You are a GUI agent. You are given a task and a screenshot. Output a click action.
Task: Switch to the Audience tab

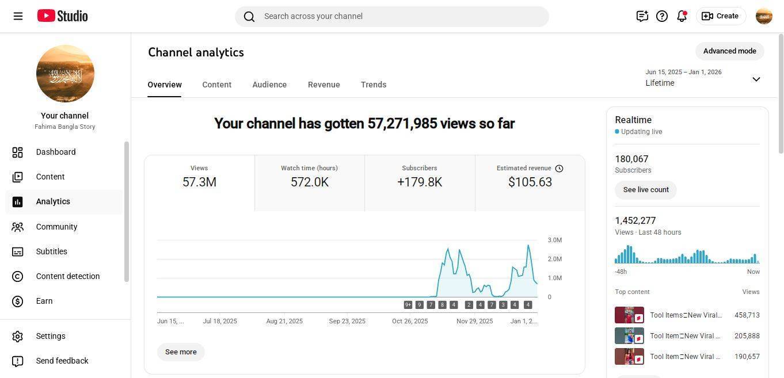coord(269,85)
